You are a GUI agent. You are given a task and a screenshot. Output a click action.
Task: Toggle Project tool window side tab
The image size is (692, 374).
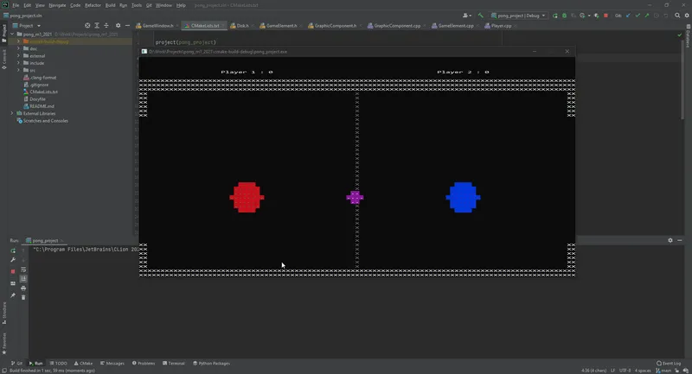(x=4, y=34)
